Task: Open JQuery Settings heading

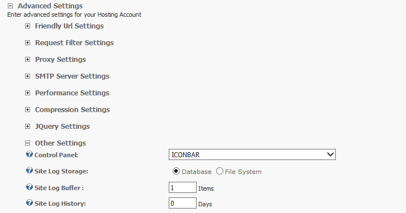Action: pos(62,126)
